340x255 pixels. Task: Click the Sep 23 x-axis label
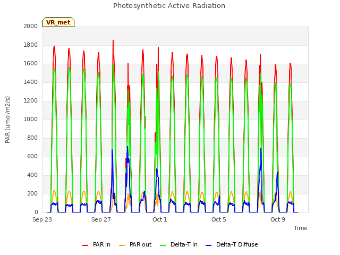tap(42, 219)
